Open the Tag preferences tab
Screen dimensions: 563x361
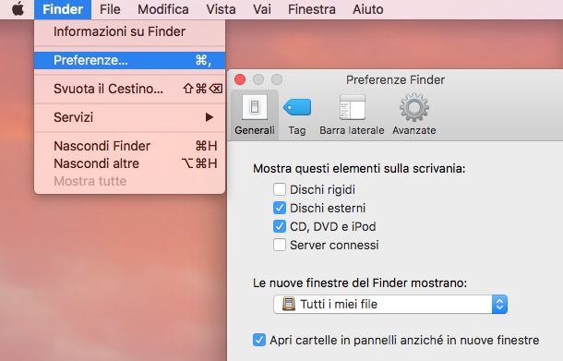pyautogui.click(x=297, y=114)
